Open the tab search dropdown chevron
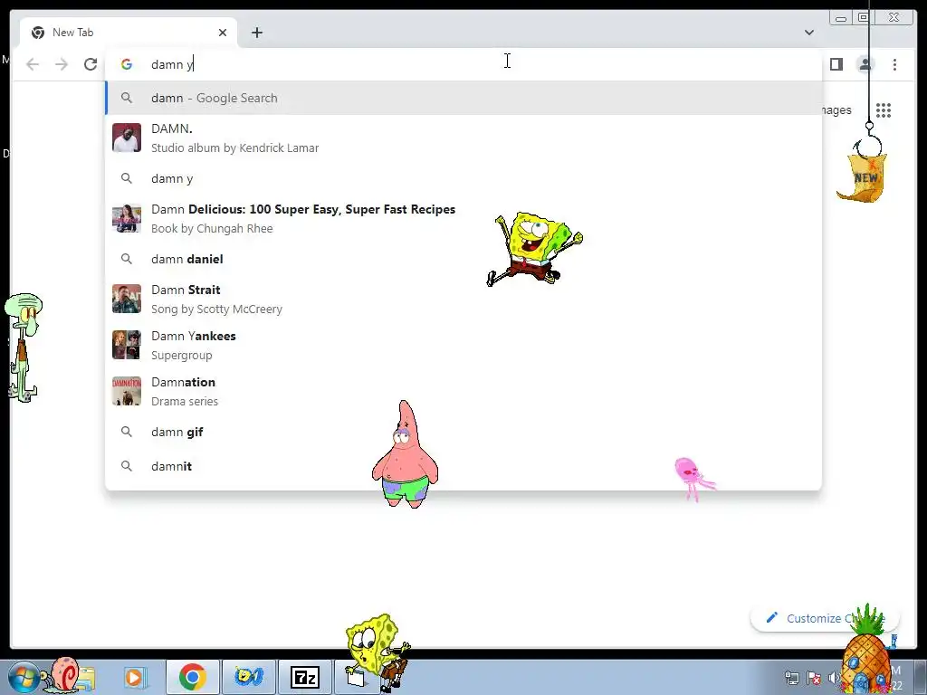The width and height of the screenshot is (927, 695). coord(808,33)
